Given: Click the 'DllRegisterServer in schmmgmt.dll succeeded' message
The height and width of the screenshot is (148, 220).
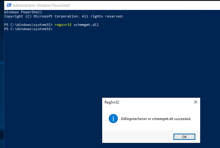Looking at the screenshot, I should click(x=156, y=119).
